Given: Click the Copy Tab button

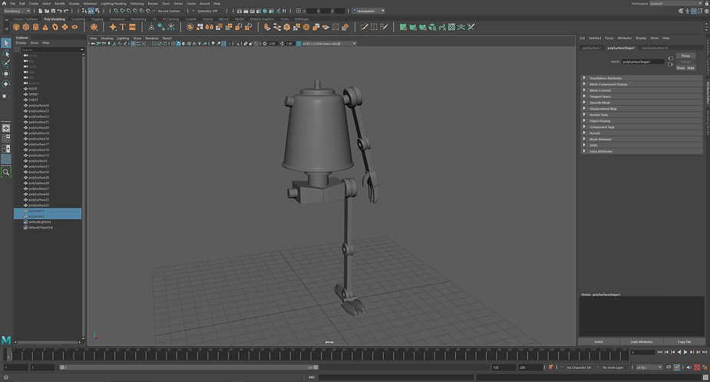Looking at the screenshot, I should point(684,341).
